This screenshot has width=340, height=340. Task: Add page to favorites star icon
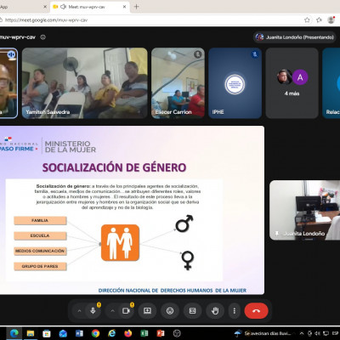tap(307, 20)
